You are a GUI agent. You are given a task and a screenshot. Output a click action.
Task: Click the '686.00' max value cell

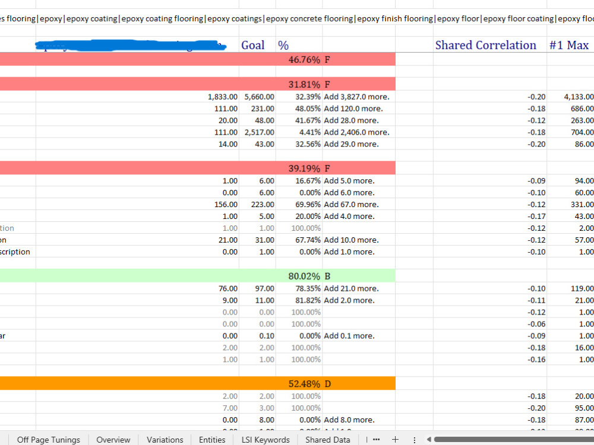pyautogui.click(x=570, y=109)
